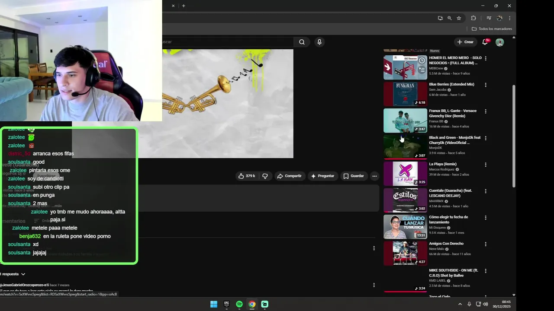Viewport: 554px width, 311px height.
Task: Click the YouTube page vertical scrollbar
Action: pos(514,136)
